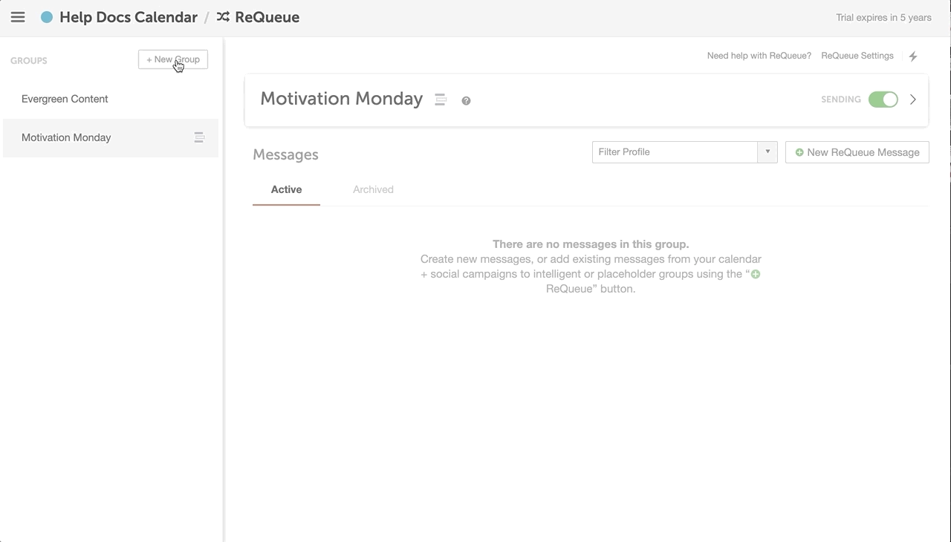Click the Trial expires in 5 years text
This screenshot has width=951, height=542.
pos(883,17)
